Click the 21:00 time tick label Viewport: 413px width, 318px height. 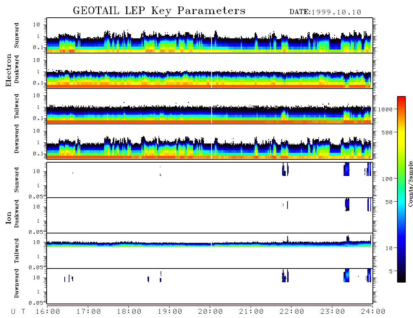[251, 312]
